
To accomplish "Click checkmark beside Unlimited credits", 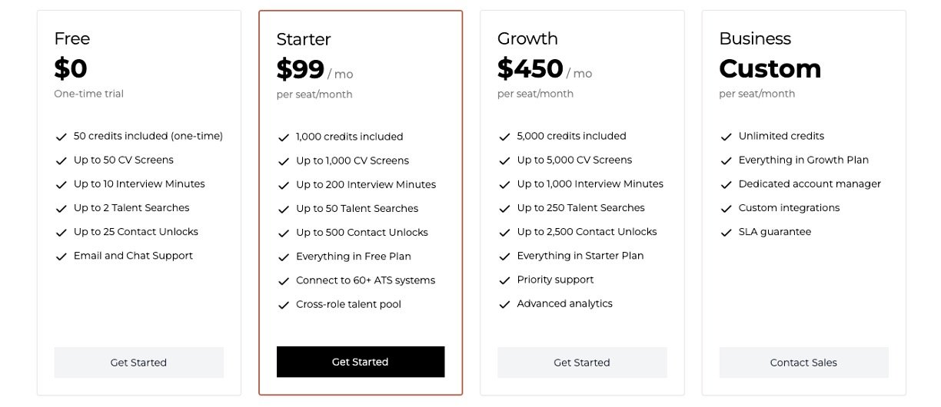I will 726,137.
